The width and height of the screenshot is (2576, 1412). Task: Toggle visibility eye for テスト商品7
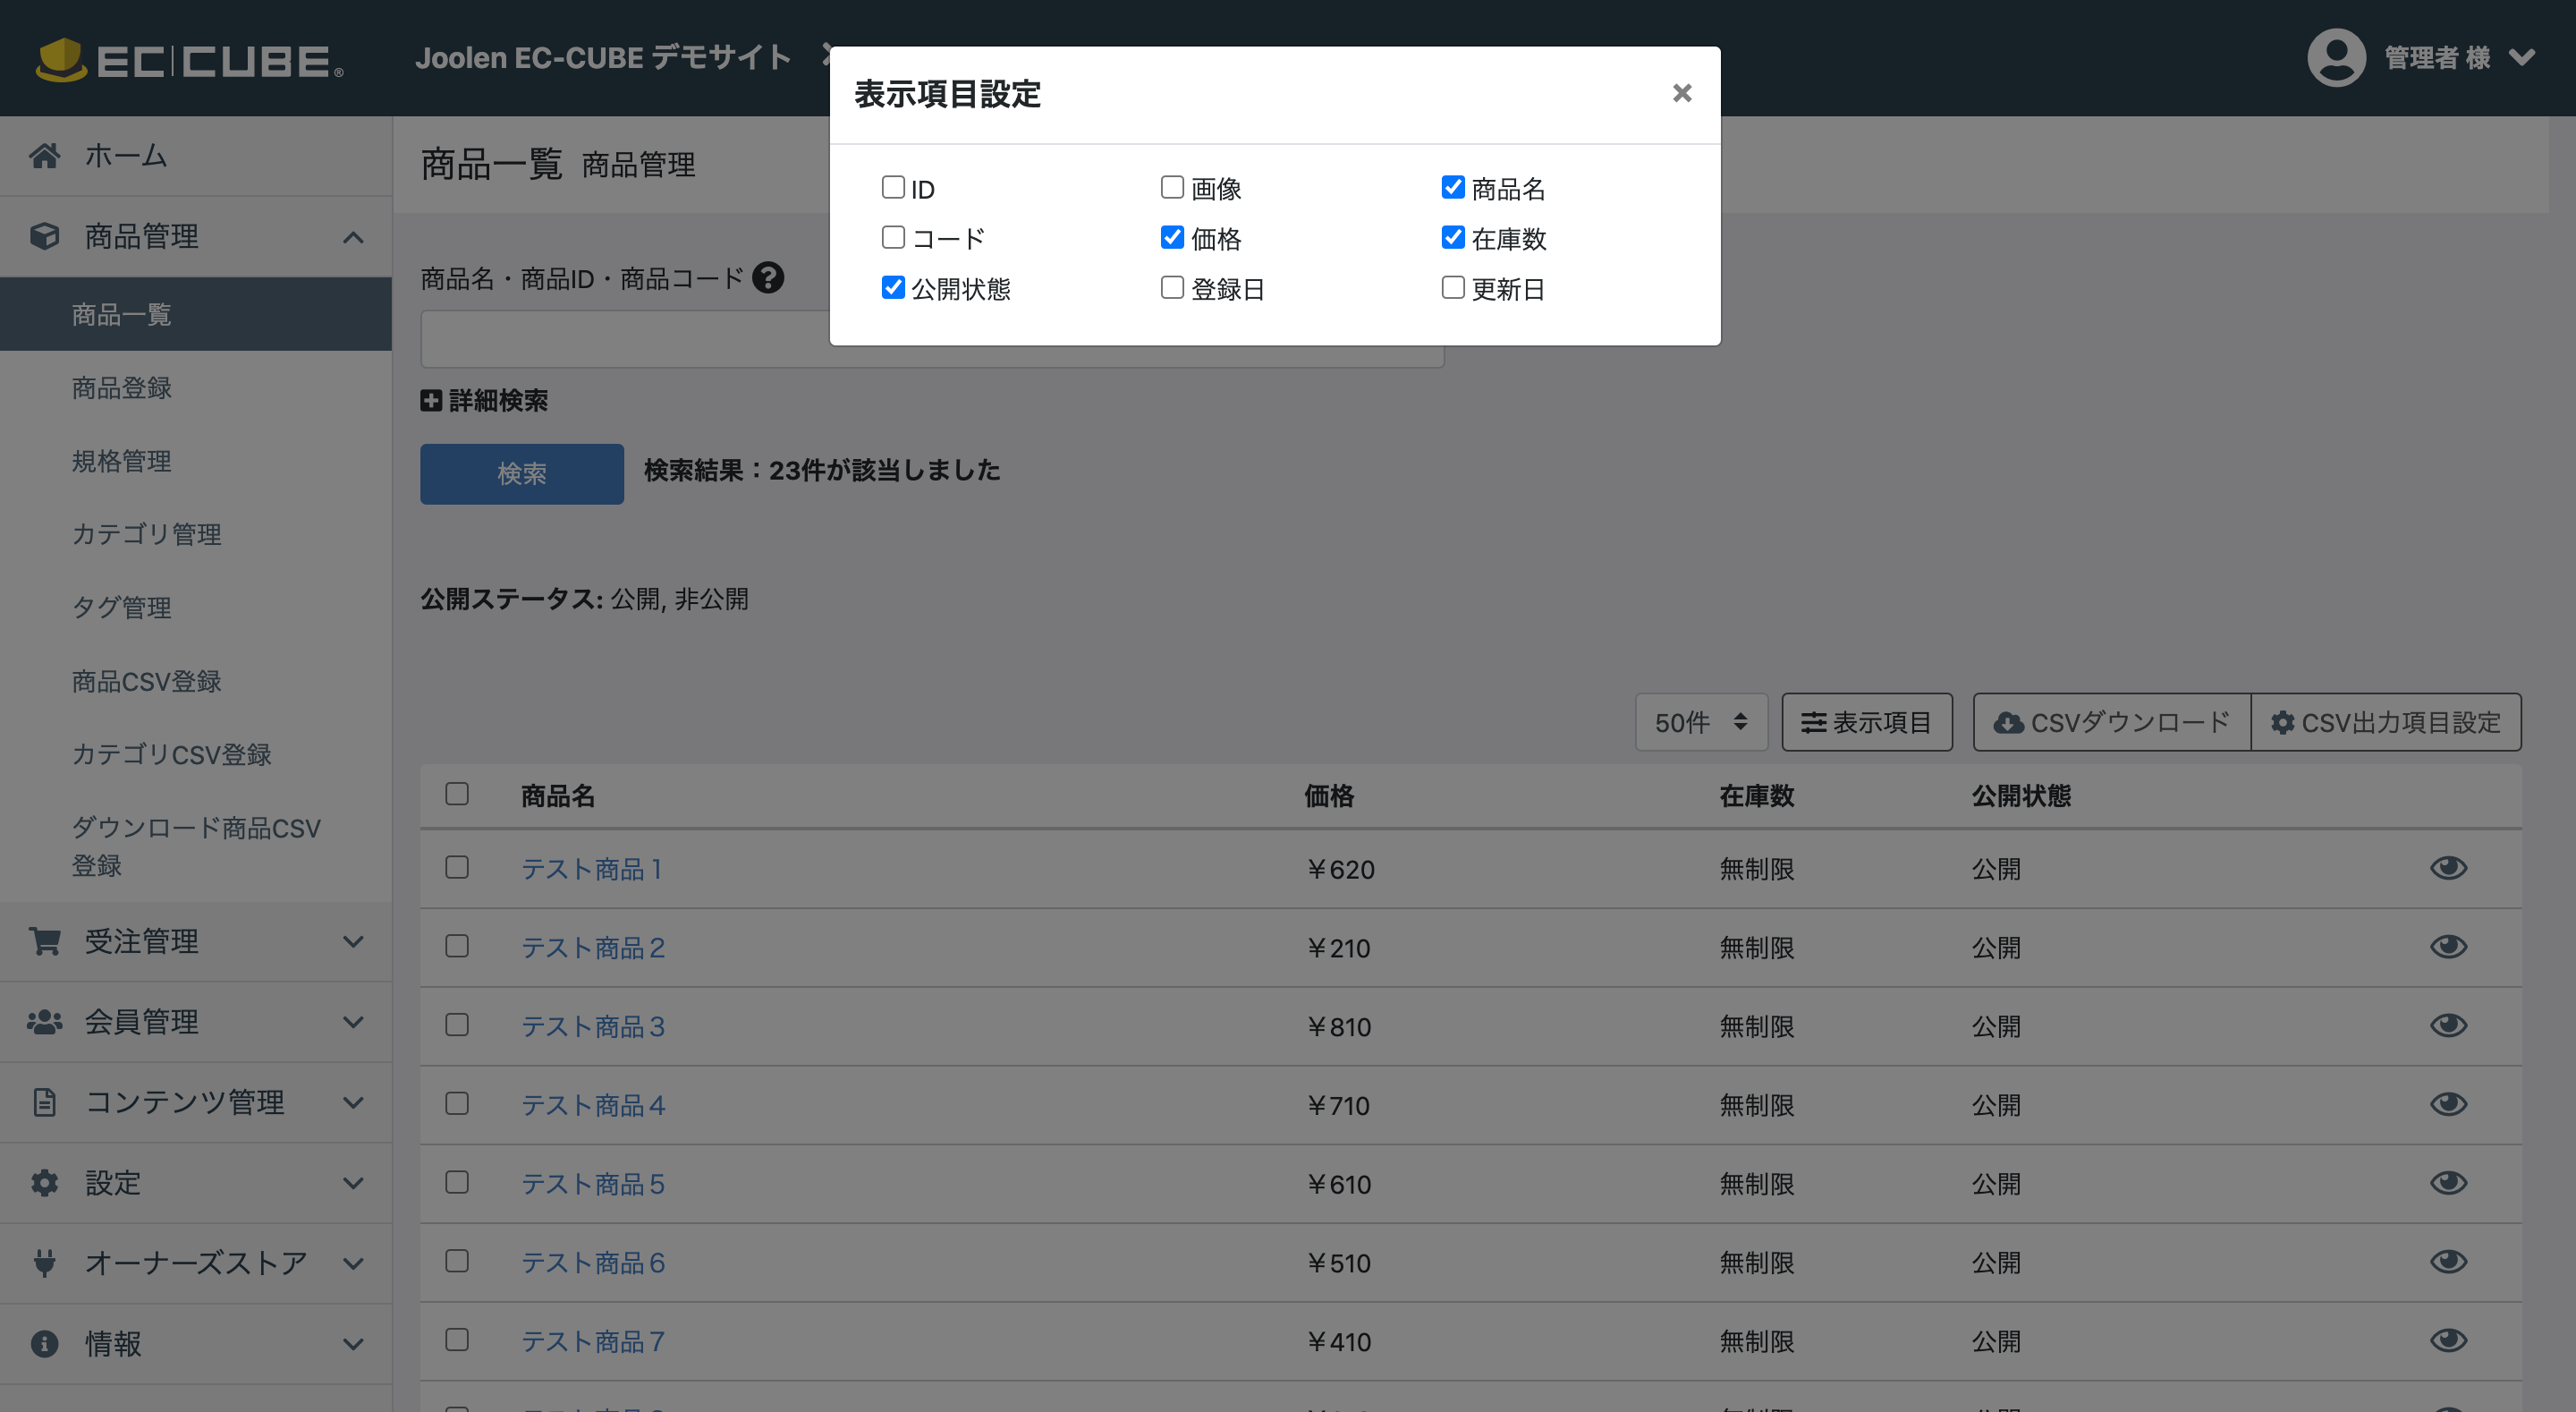click(x=2448, y=1340)
